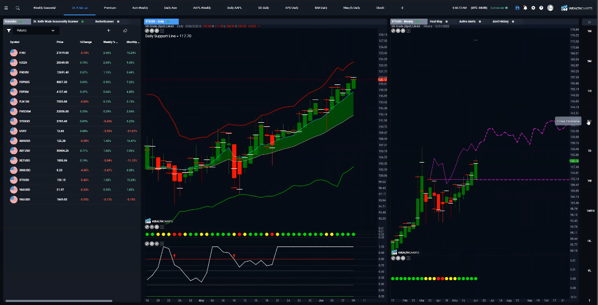The width and height of the screenshot is (598, 305).
Task: Open the AAPL-Weekly workspace tab
Action: click(202, 8)
